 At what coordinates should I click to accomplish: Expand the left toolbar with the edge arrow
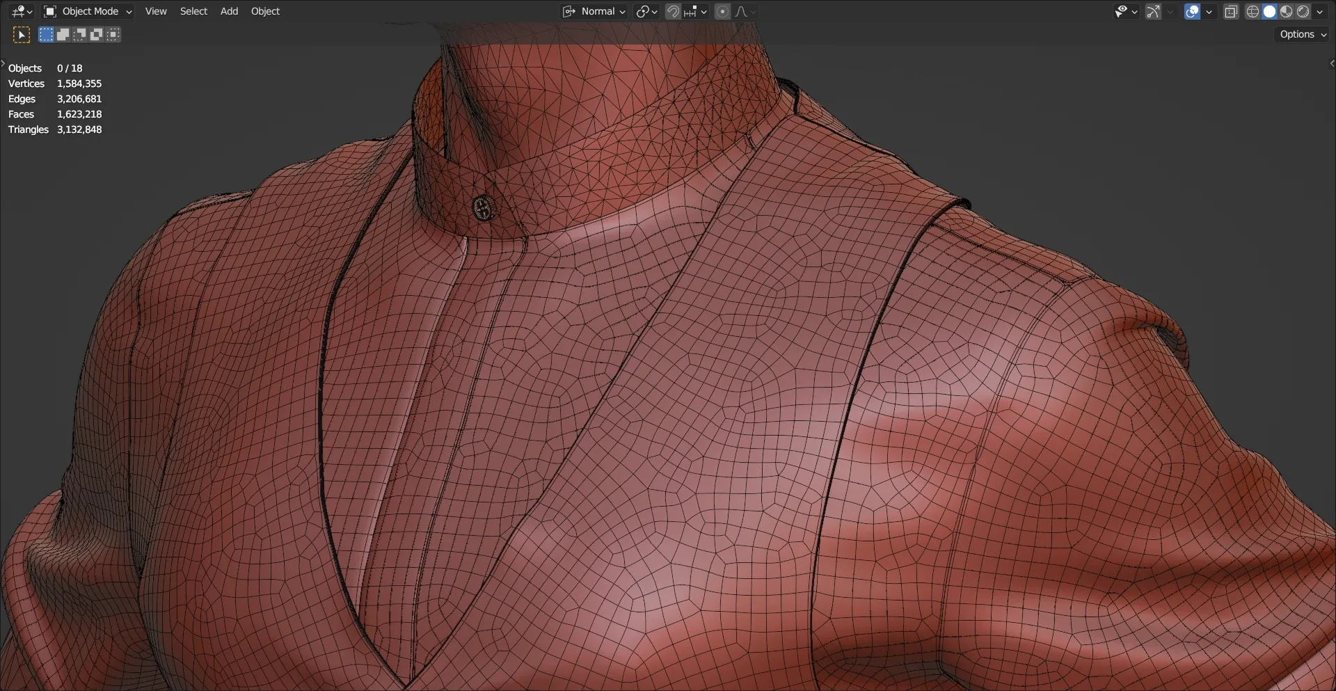pyautogui.click(x=3, y=63)
